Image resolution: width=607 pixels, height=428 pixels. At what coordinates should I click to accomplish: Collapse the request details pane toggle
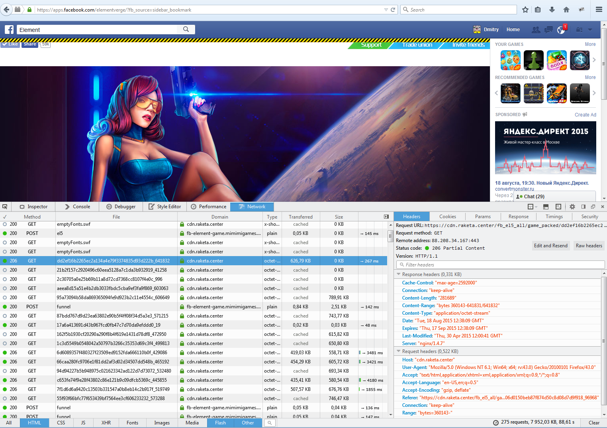click(386, 217)
